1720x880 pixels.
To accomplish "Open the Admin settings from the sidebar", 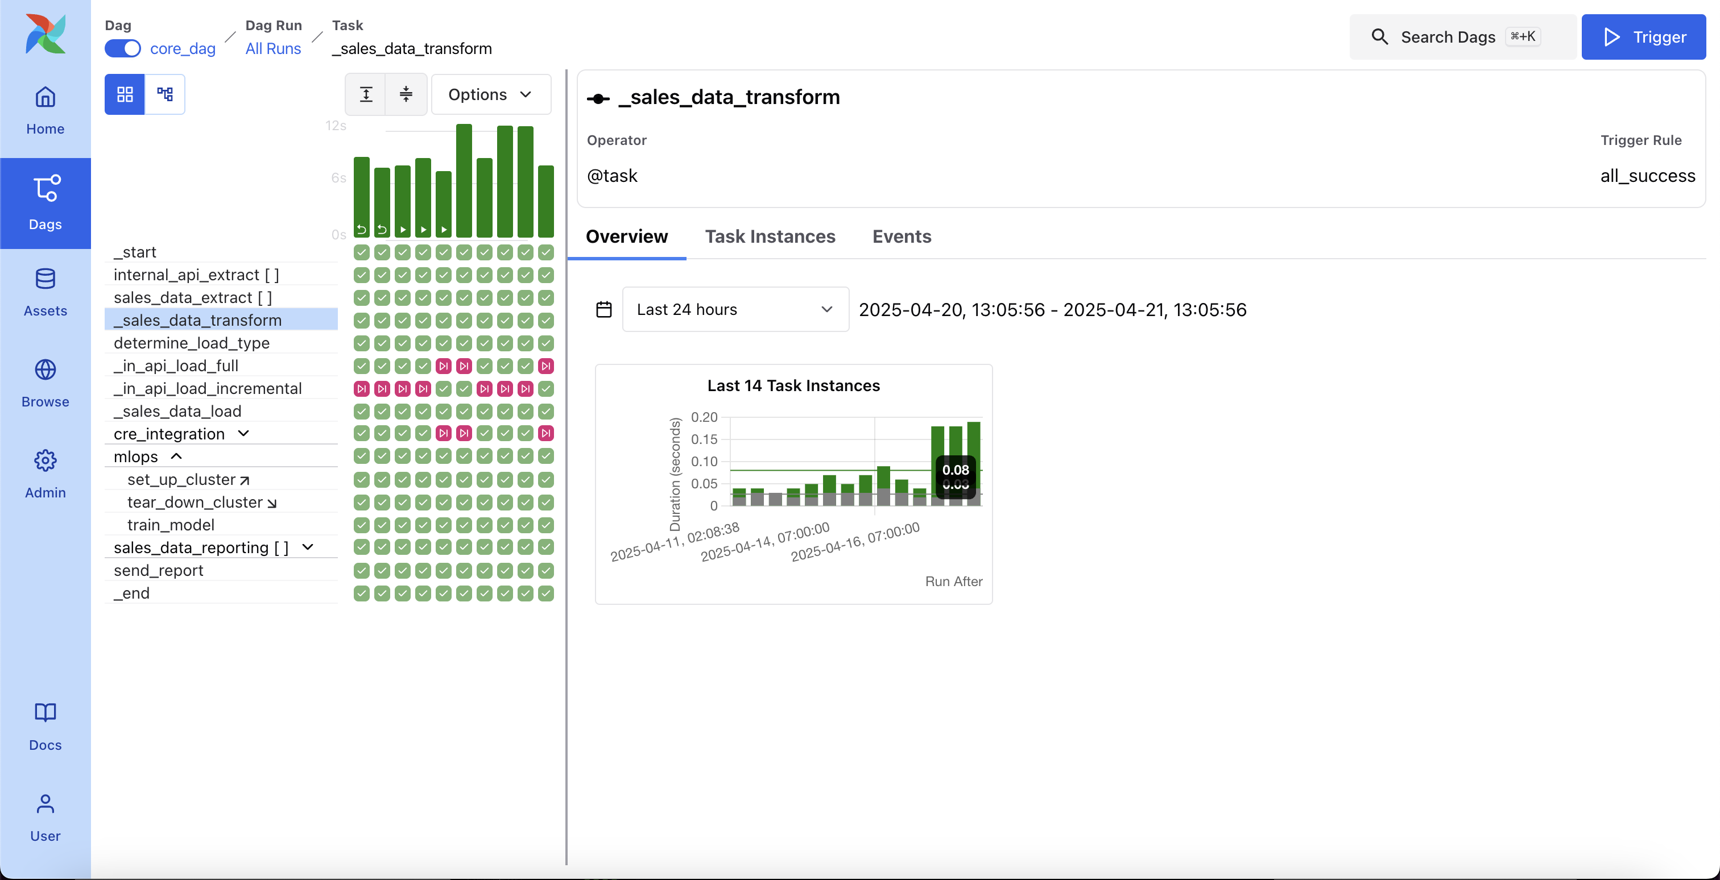I will coord(45,474).
